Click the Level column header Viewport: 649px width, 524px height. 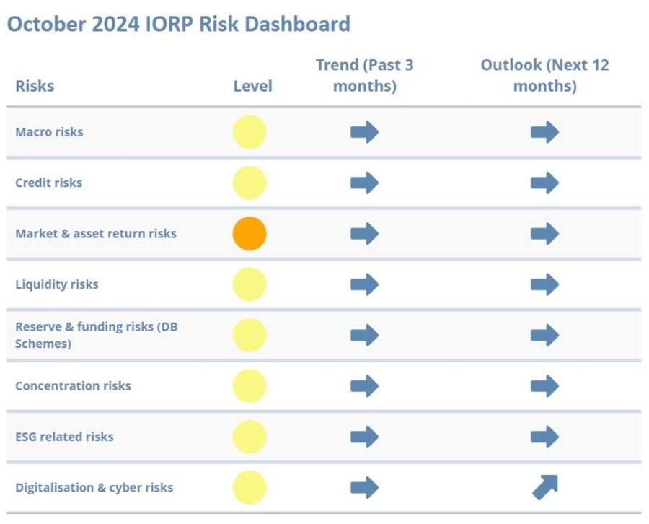[x=252, y=86]
